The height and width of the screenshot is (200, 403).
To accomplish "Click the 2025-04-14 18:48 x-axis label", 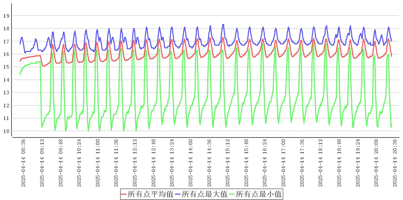I will [x=339, y=163].
